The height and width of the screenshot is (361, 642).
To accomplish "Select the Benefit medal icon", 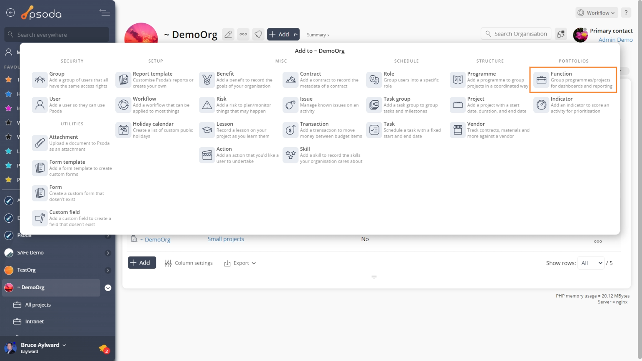I will (x=207, y=80).
